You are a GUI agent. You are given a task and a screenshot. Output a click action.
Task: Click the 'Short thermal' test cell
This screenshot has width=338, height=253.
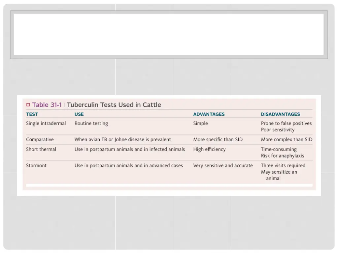tap(41, 150)
